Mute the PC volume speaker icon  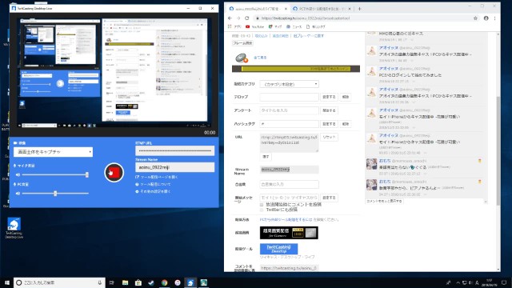(x=18, y=194)
